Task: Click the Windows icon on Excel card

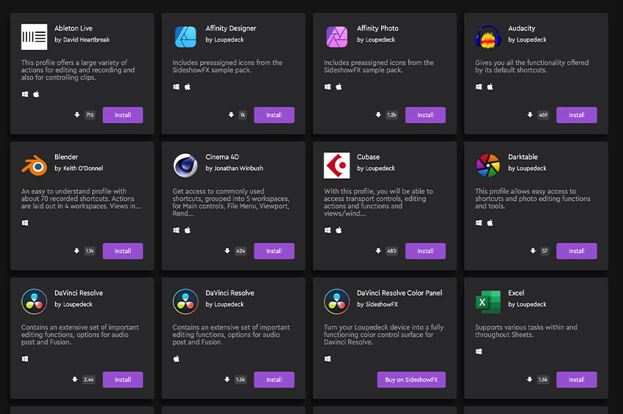Action: point(479,351)
